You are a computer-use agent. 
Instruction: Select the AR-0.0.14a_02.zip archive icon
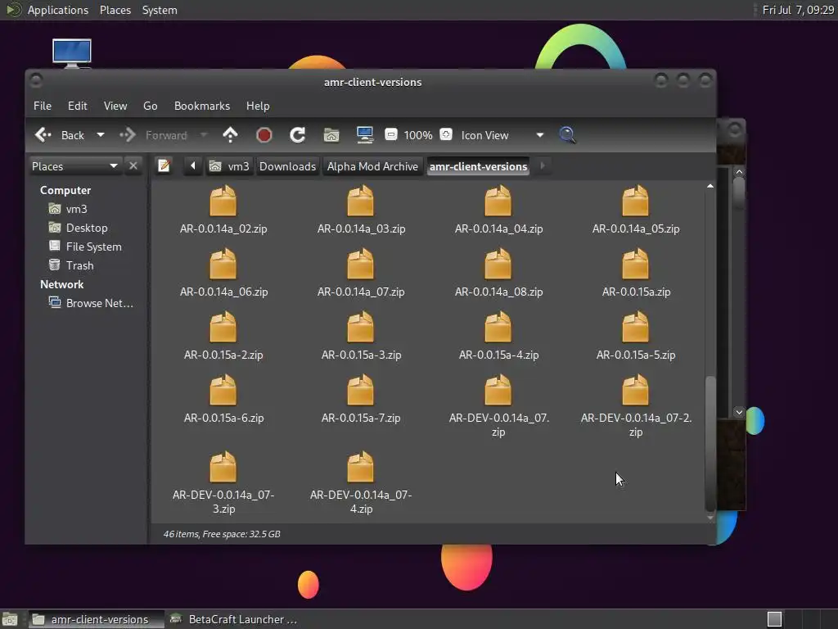(223, 201)
